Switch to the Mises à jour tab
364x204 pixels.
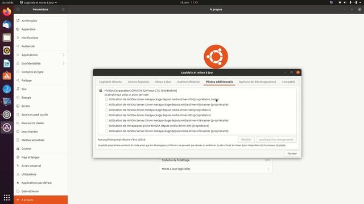163,82
